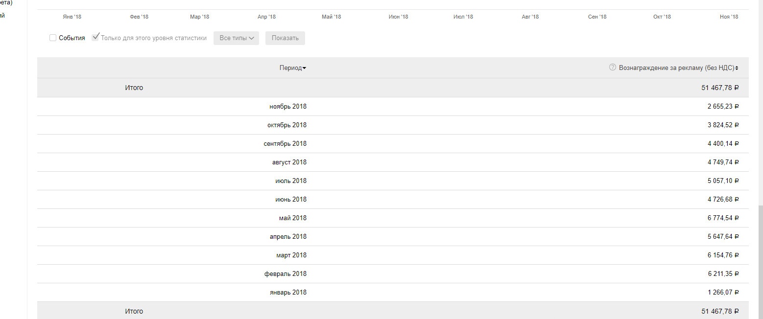Open the 'Все типы' dropdown
The height and width of the screenshot is (319, 763).
[236, 38]
